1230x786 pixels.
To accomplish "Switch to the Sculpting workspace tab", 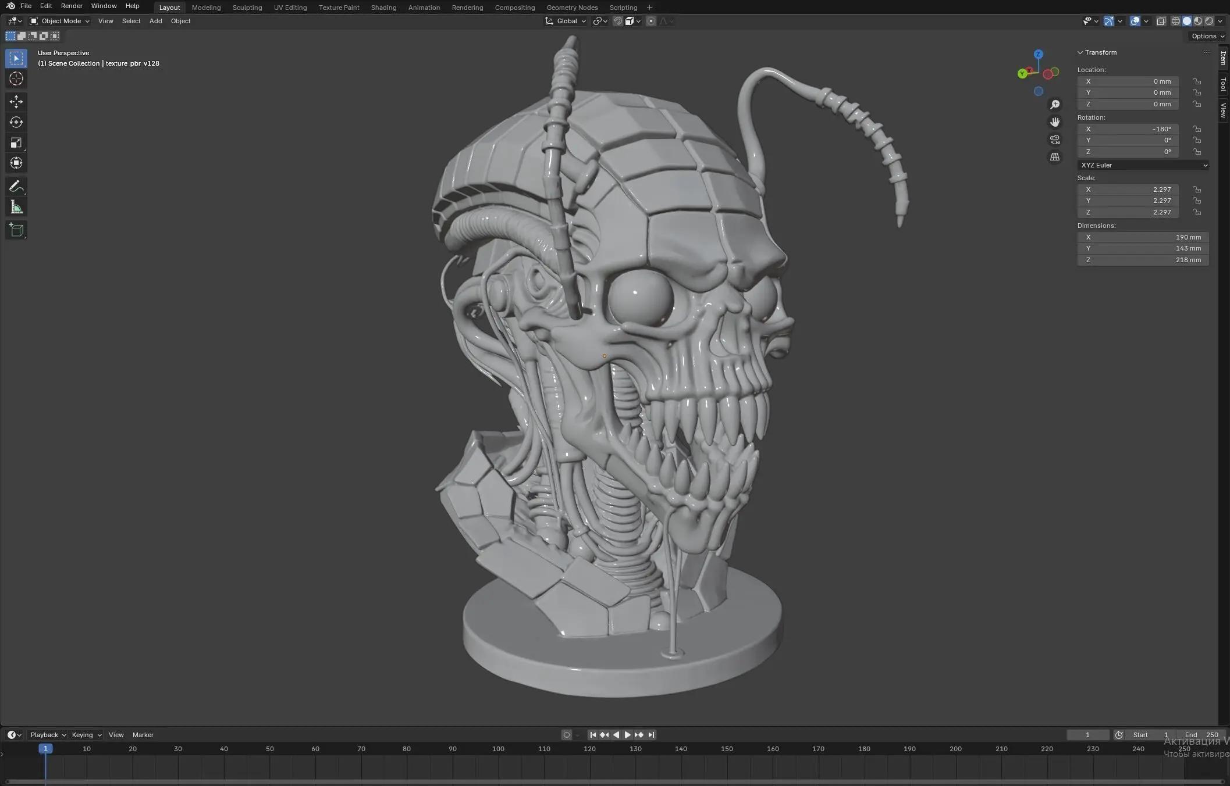I will 247,8.
